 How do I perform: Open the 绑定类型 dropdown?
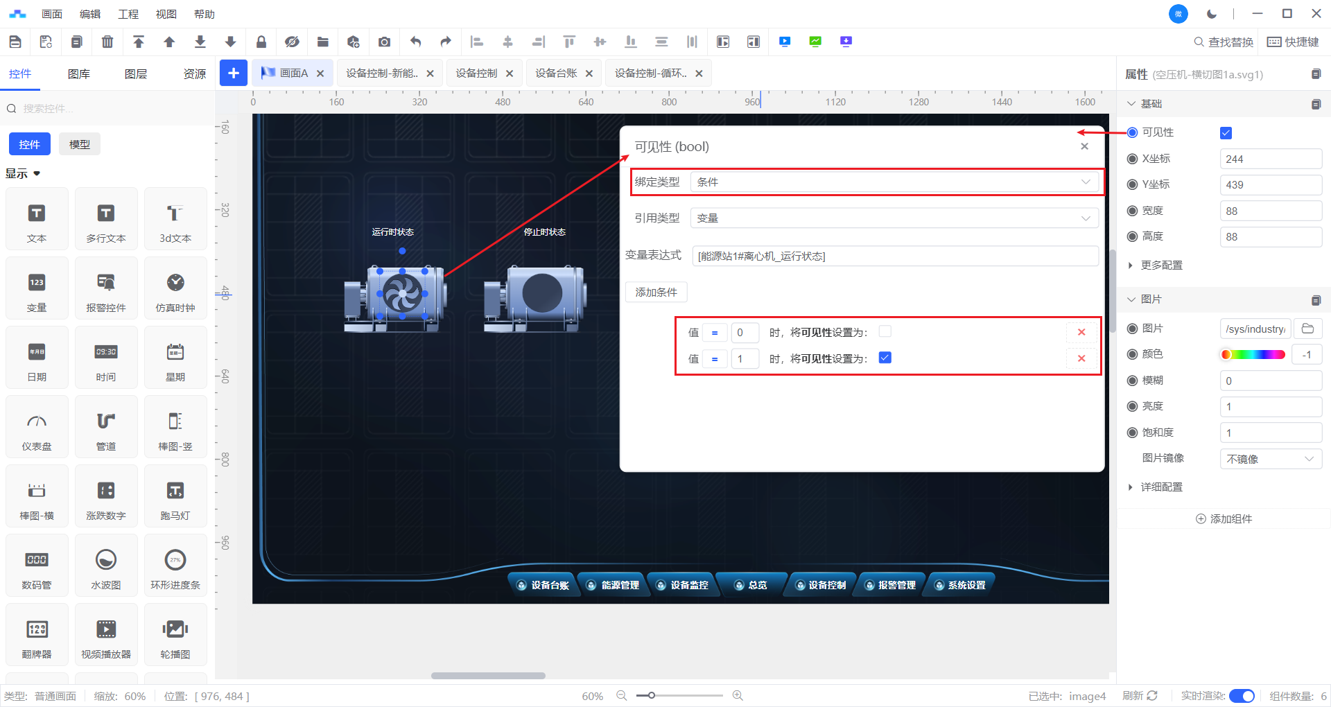coord(894,182)
